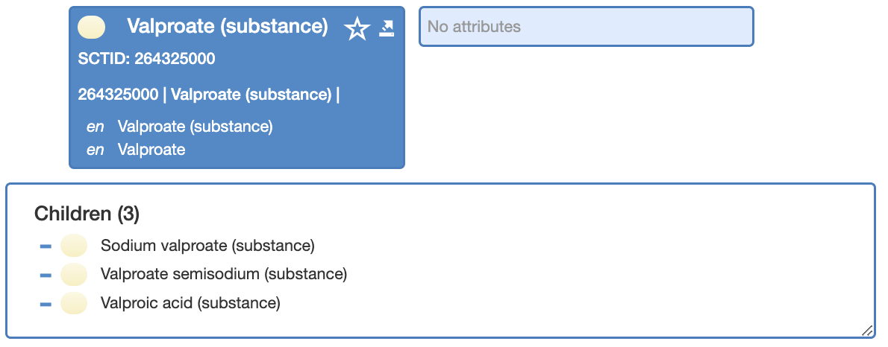Select Valproic acid (substance) child
This screenshot has height=347, width=888.
pyautogui.click(x=190, y=303)
